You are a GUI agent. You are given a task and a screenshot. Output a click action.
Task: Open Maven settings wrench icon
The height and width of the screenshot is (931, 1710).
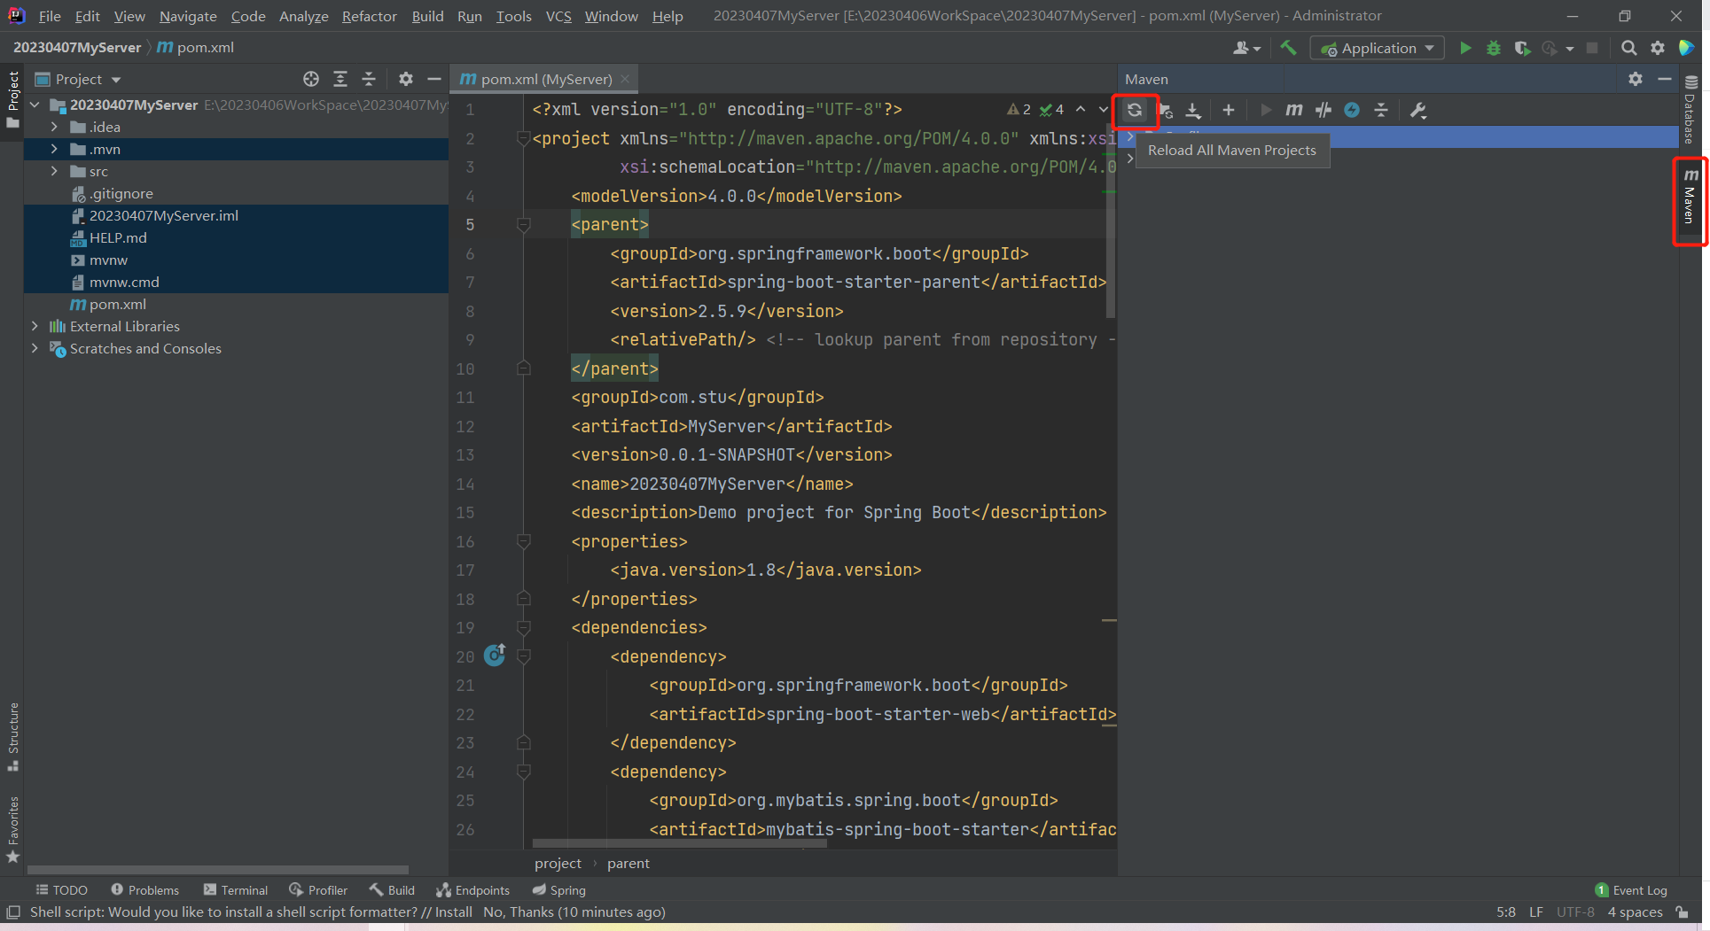coord(1417,110)
